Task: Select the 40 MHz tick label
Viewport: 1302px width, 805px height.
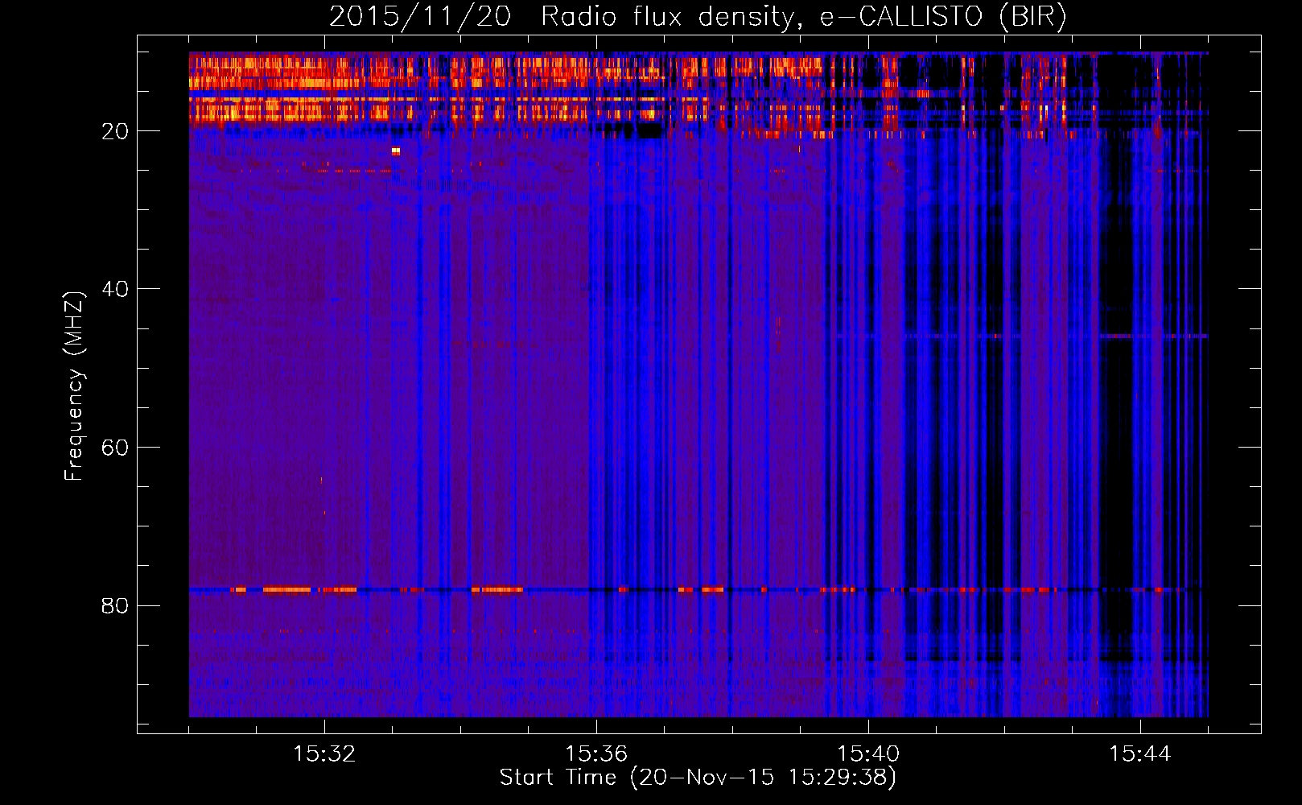Action: pos(115,289)
